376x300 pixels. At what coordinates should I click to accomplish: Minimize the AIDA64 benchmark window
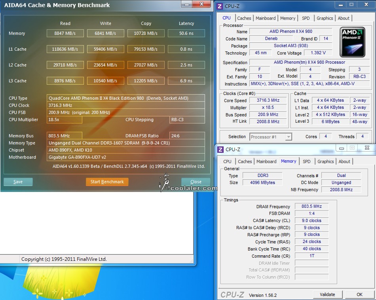tap(187, 4)
